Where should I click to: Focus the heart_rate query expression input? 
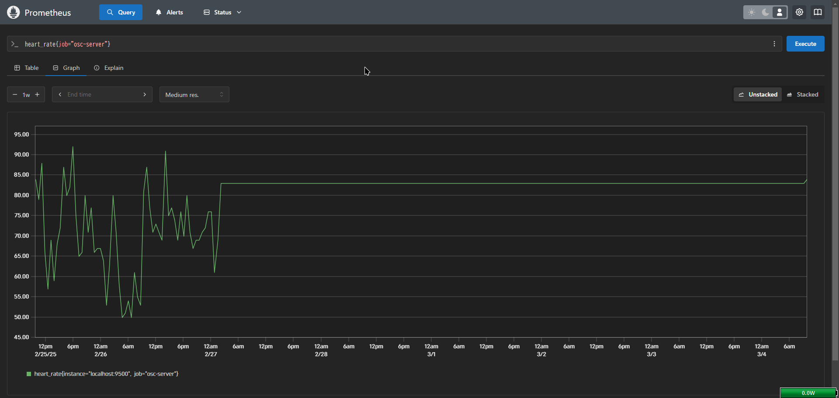tap(393, 44)
